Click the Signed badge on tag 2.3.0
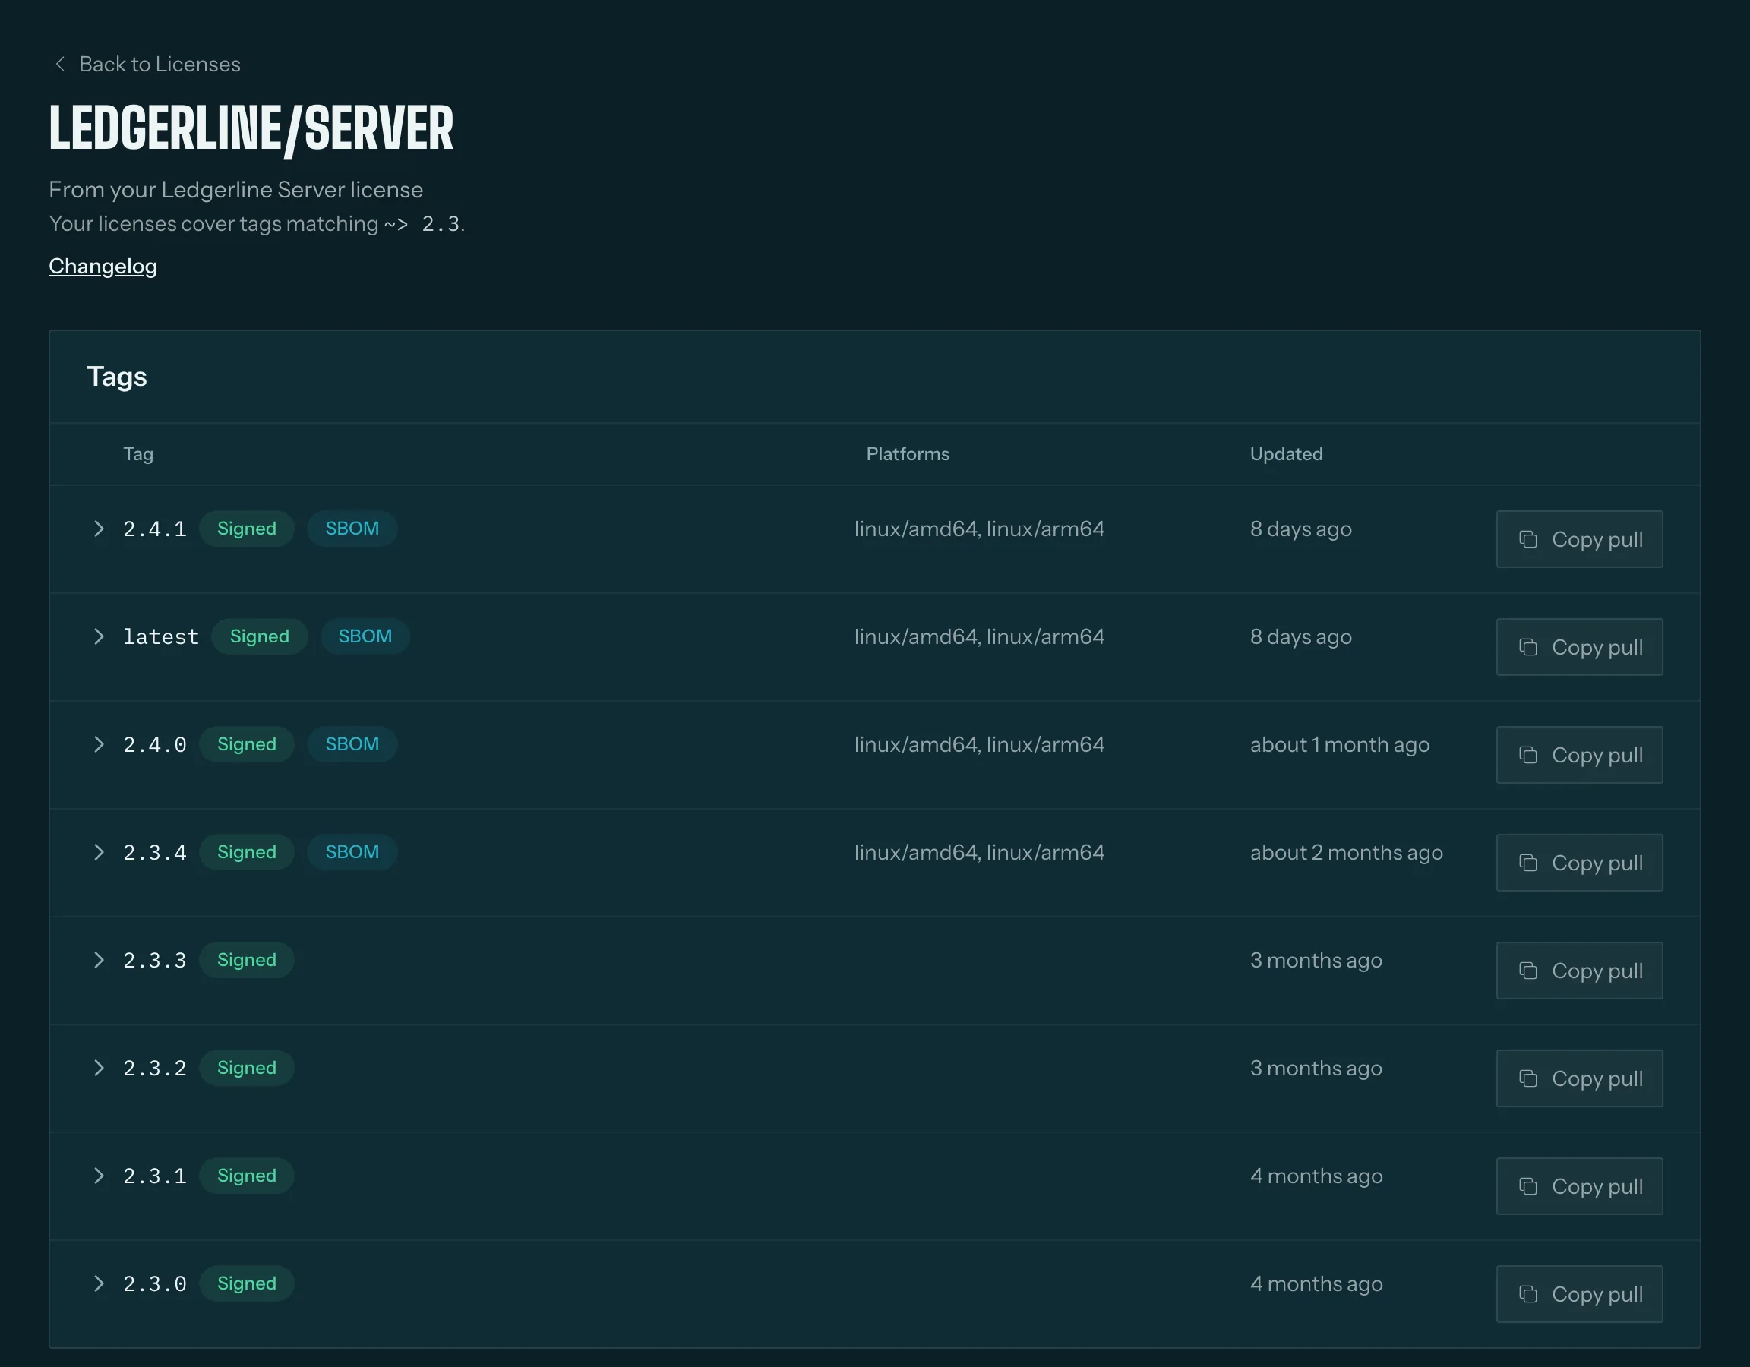The image size is (1750, 1367). [x=247, y=1283]
